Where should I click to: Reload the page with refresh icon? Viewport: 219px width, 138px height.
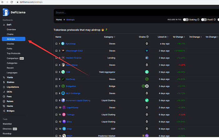click(x=12, y=2)
